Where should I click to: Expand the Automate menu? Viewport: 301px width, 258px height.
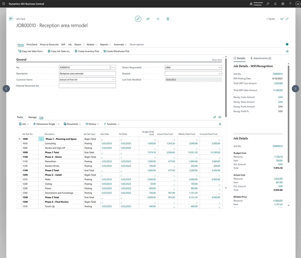pos(120,44)
